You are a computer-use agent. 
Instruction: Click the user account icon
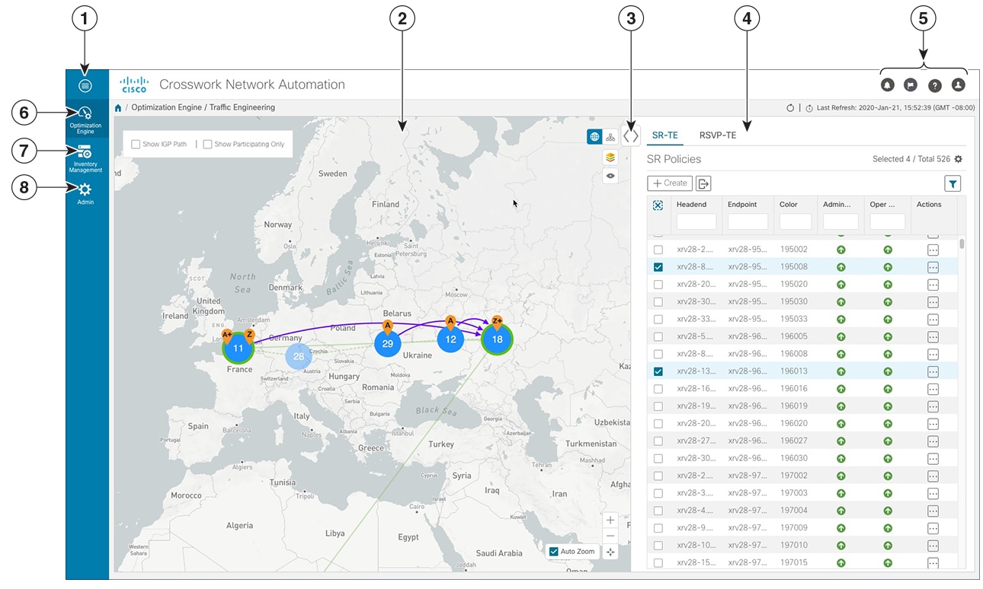pyautogui.click(x=958, y=84)
